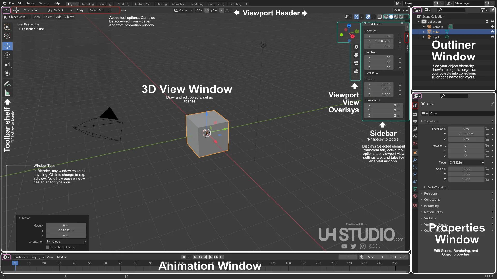Open the Object Mode dropdown
Image resolution: width=497 pixels, height=279 pixels.
click(17, 17)
